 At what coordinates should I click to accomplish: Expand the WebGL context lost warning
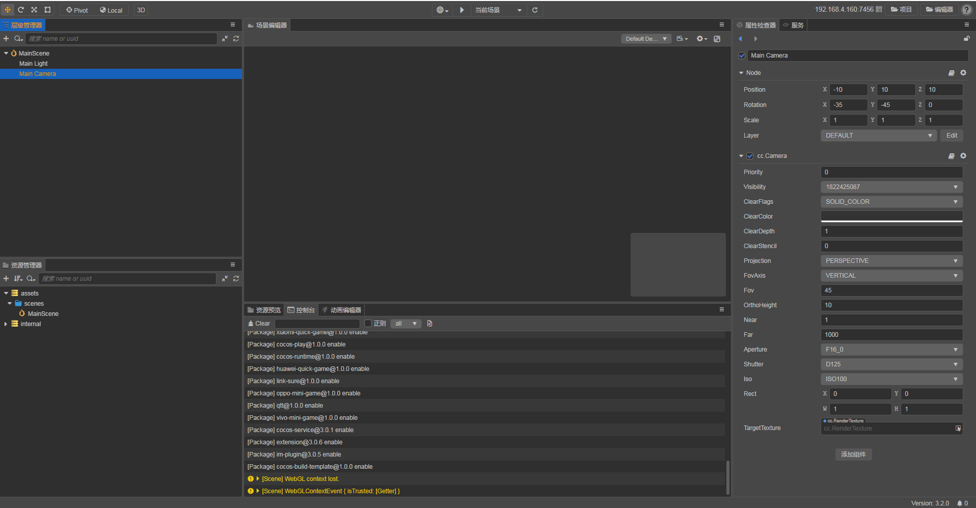point(258,479)
